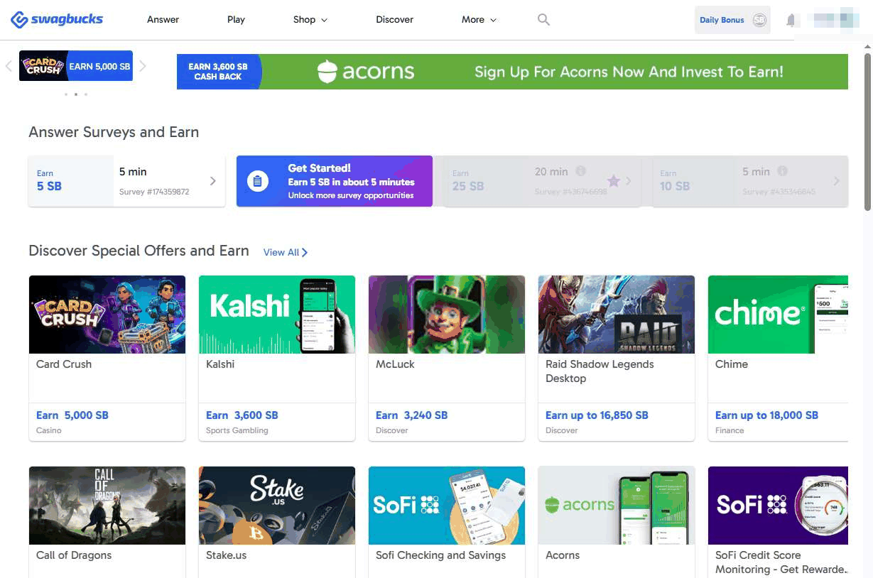This screenshot has width=873, height=578.
Task: Open the Stake.us offer thumbnail
Action: coord(277,506)
